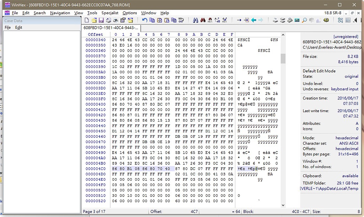Screen dimensions: 364x217
Task: Click the '$FNCÌ' text in row 00000360
Action: tap(264, 51)
